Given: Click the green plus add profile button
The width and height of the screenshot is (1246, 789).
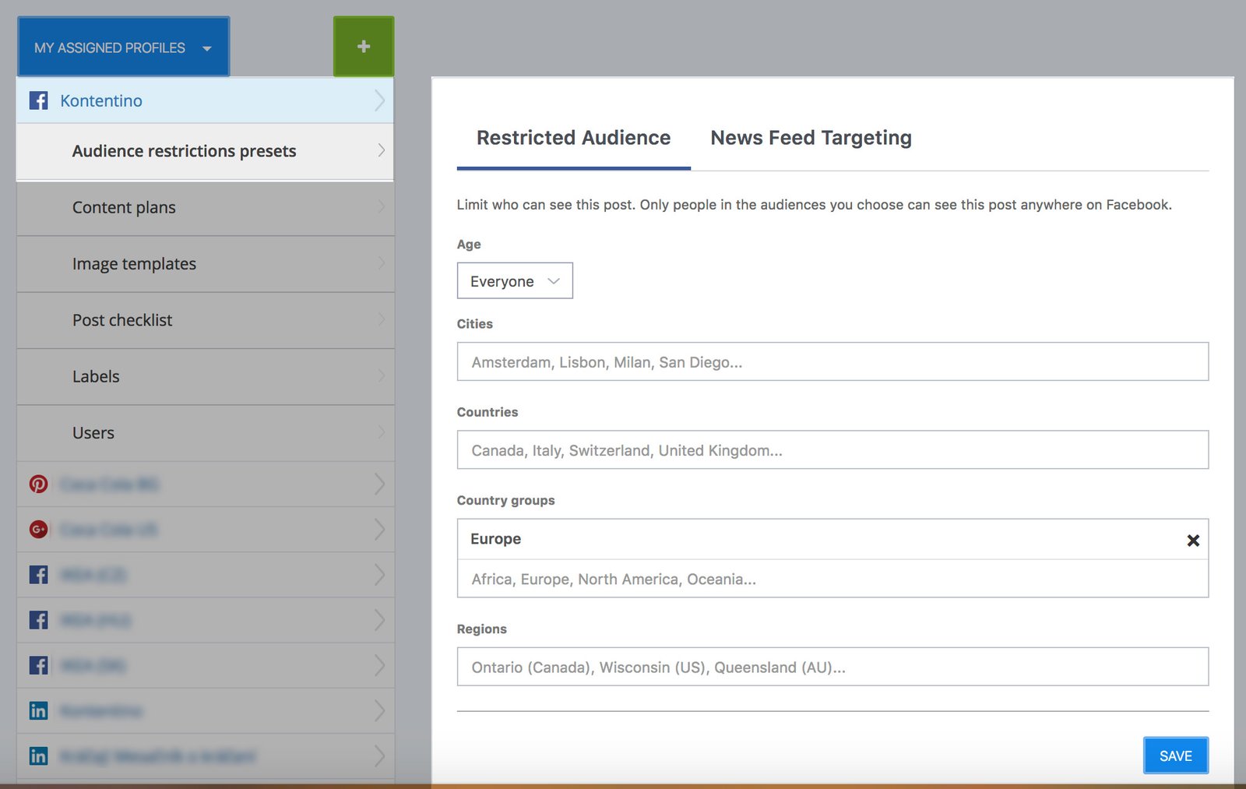Looking at the screenshot, I should 363,47.
